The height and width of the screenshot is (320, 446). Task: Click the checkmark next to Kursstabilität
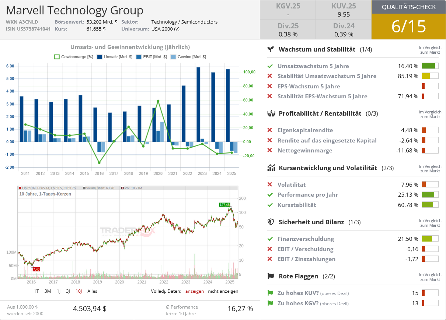[270, 205]
